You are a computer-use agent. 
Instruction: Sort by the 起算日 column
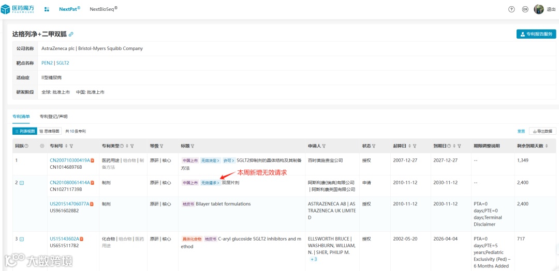pos(409,146)
